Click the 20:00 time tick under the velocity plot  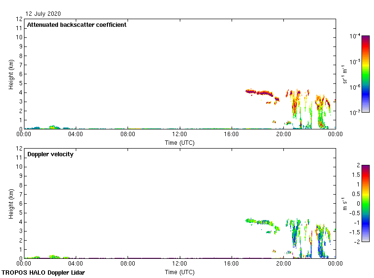point(283,264)
